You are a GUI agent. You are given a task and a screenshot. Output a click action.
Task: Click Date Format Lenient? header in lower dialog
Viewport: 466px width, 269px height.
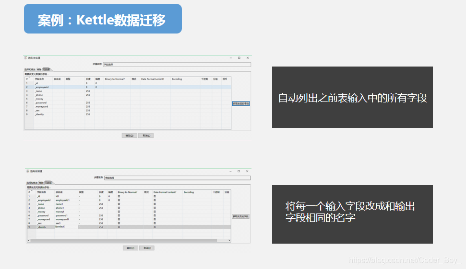[x=165, y=192]
